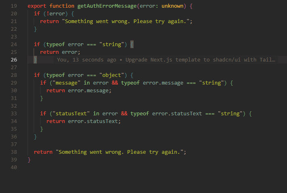
Task: Click the "object" literal on line 28
Action: click(x=112, y=75)
